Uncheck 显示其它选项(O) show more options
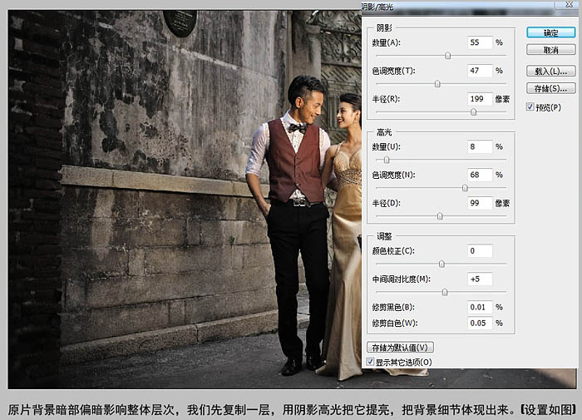The width and height of the screenshot is (582, 420). pyautogui.click(x=370, y=362)
